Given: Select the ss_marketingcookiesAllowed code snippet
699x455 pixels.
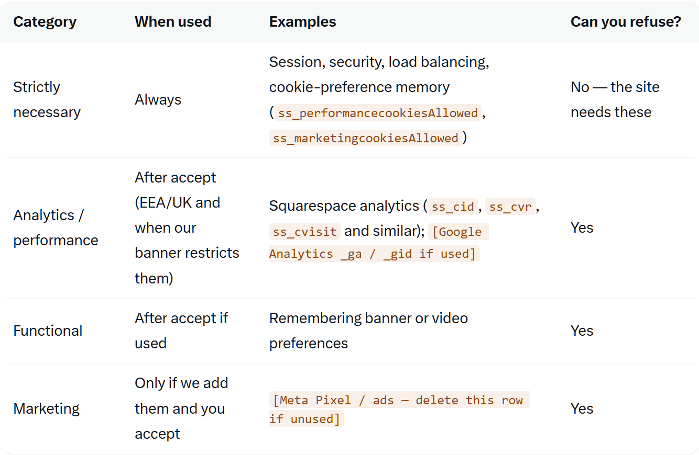Looking at the screenshot, I should coord(366,138).
